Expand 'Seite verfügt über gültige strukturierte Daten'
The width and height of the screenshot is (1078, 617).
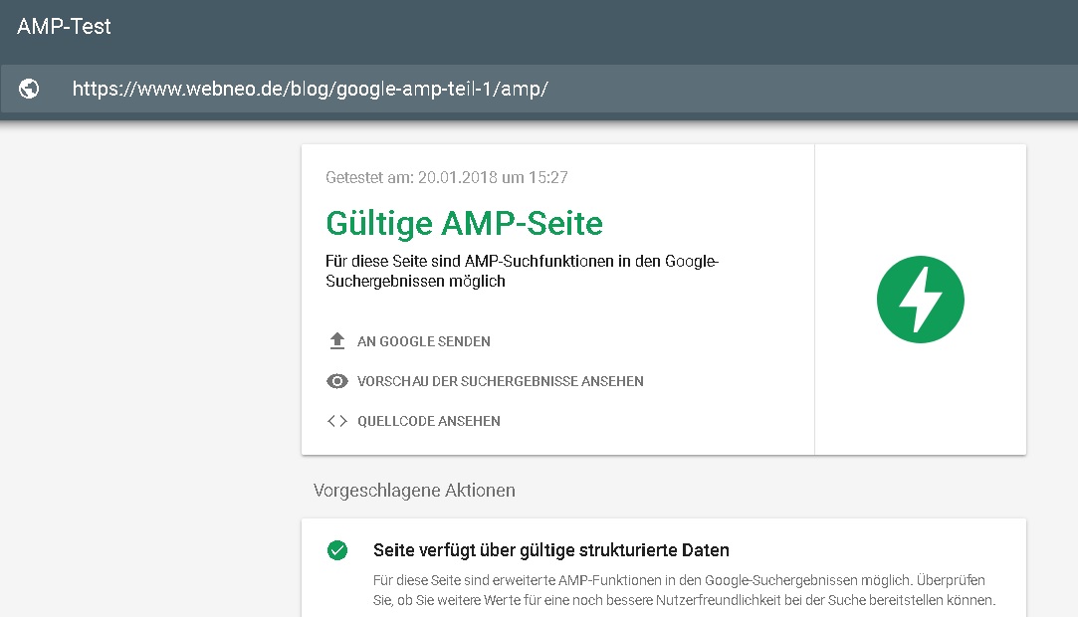click(551, 550)
